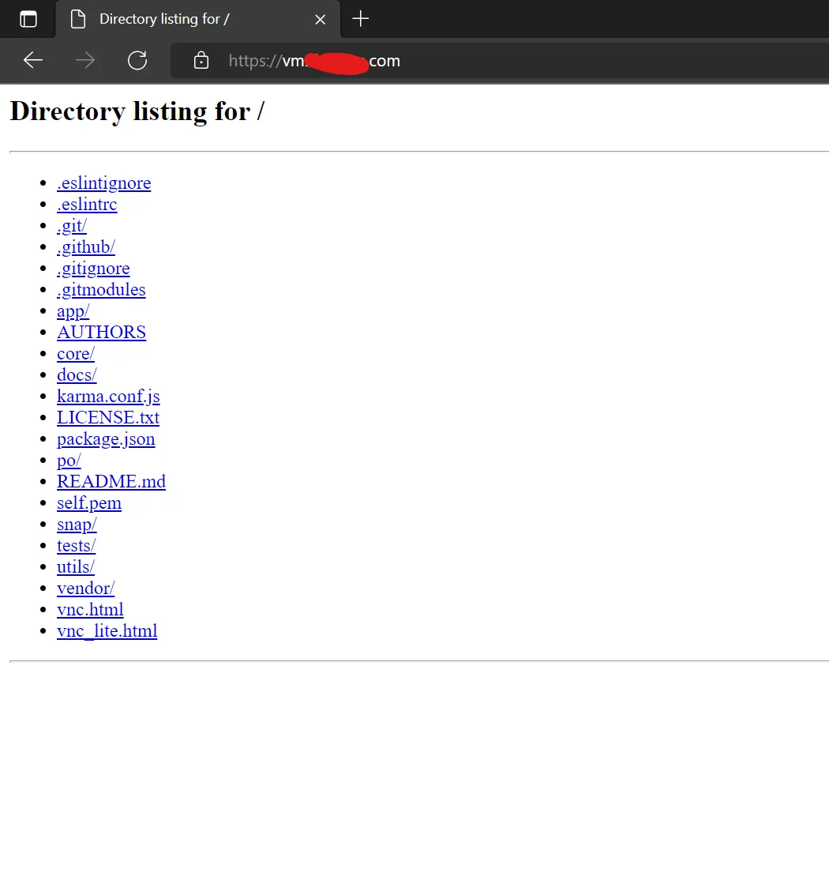
Task: Close the Directory listing tab
Action: point(320,20)
